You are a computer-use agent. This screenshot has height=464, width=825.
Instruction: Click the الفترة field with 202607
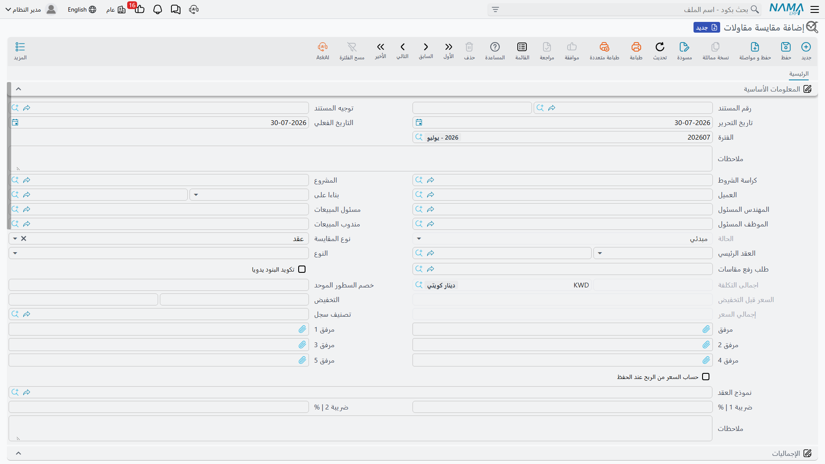click(x=562, y=137)
